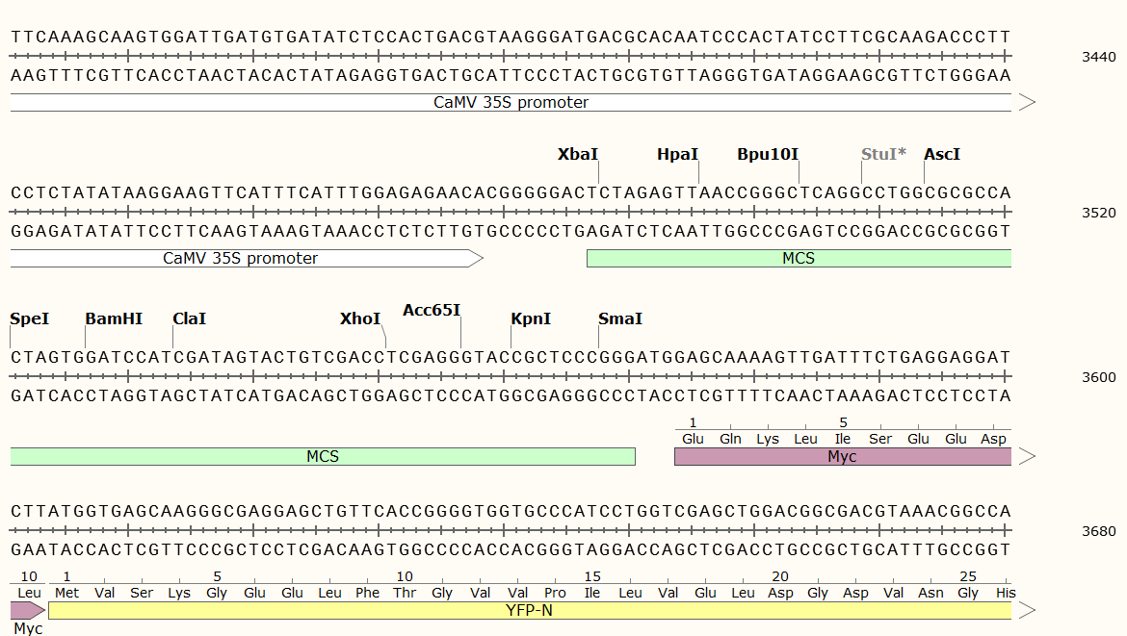The height and width of the screenshot is (636, 1127).
Task: Select the Bpu10I restriction site label
Action: pos(768,154)
